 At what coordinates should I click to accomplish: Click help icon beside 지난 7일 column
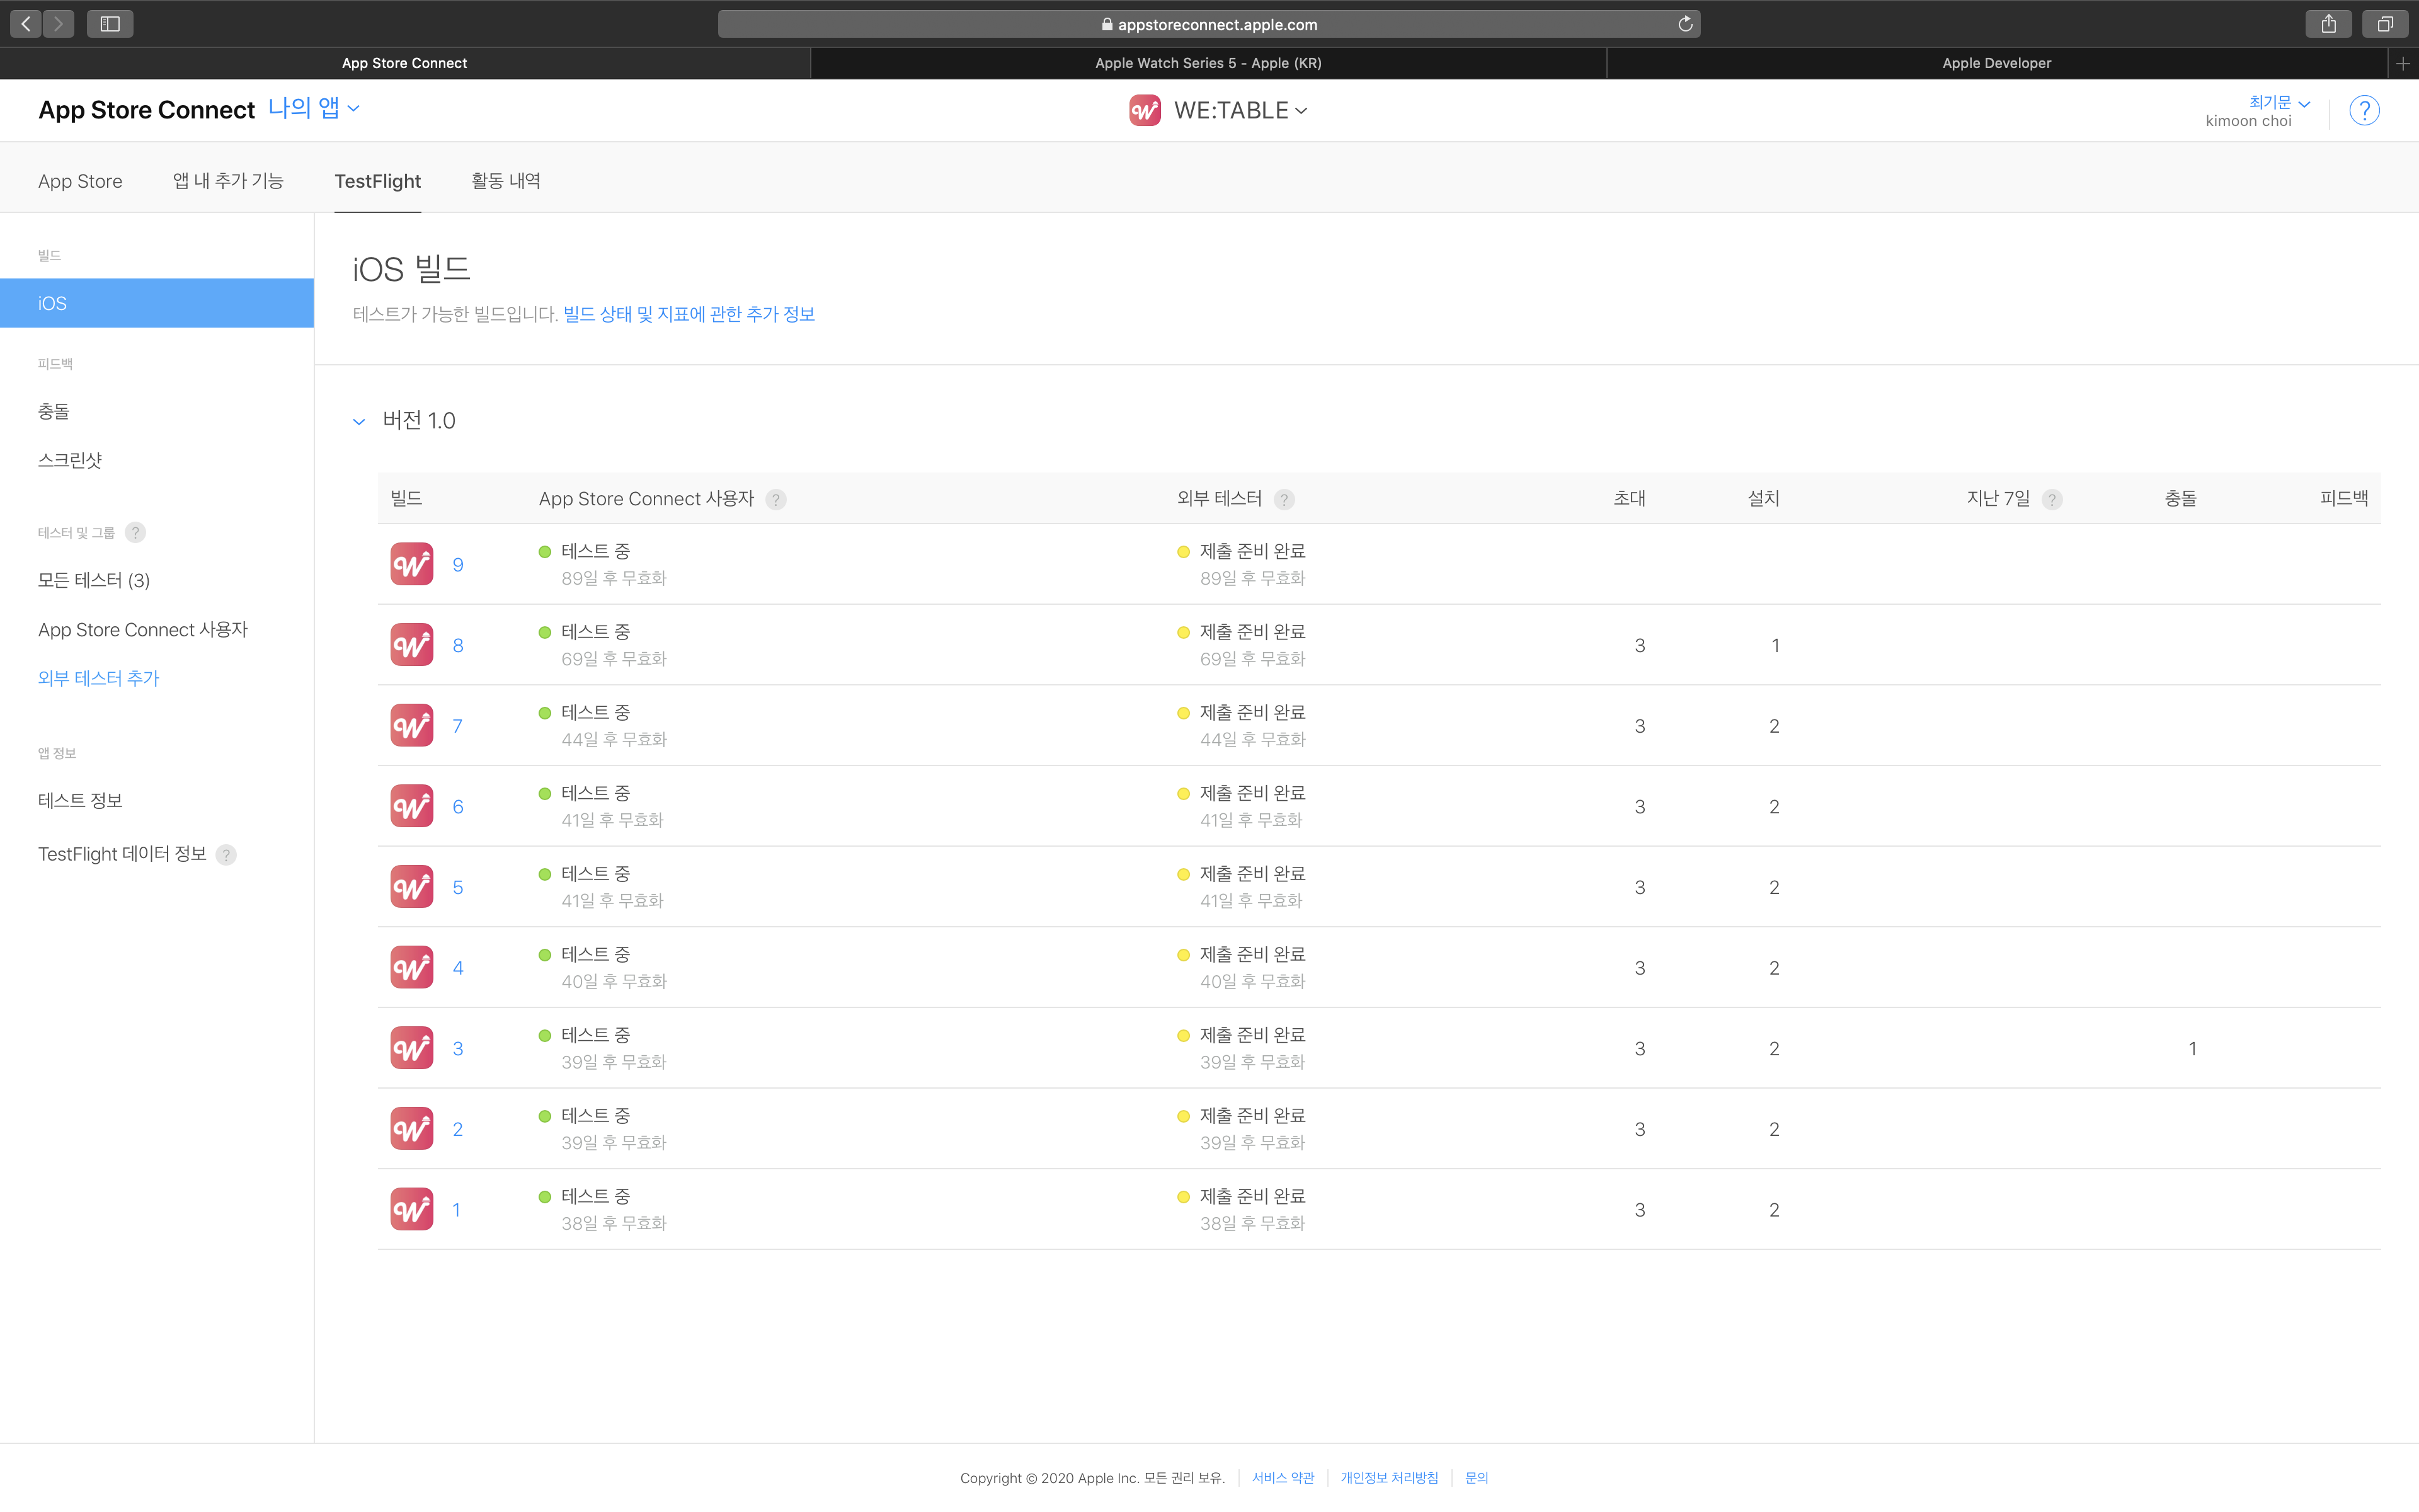coord(2051,499)
